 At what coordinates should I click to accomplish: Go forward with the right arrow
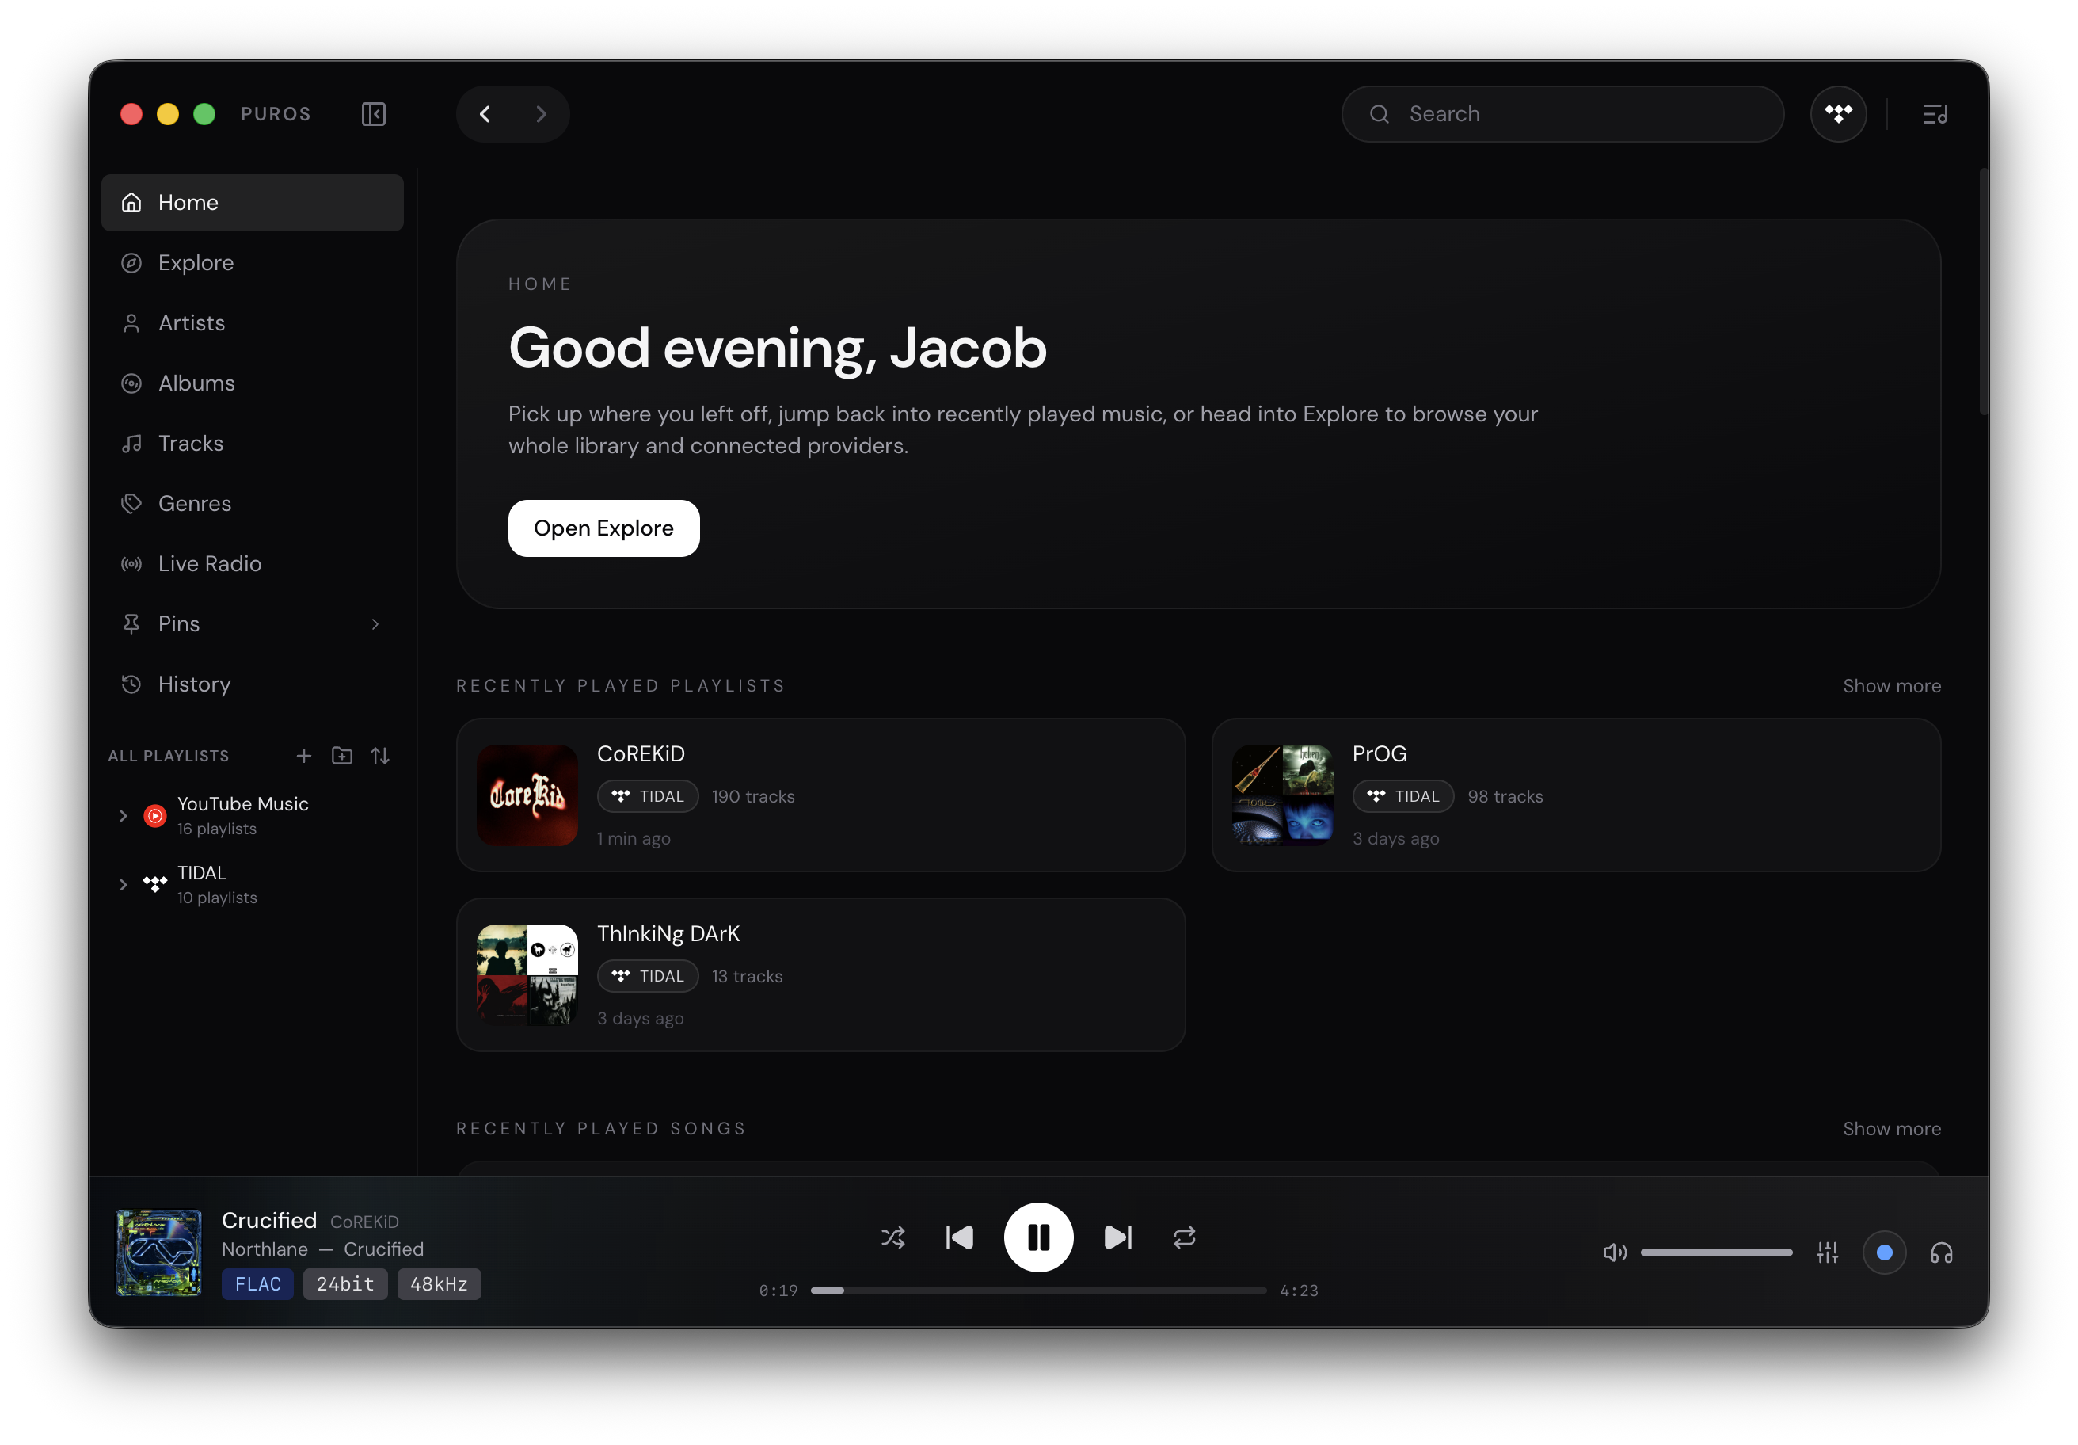coord(541,114)
